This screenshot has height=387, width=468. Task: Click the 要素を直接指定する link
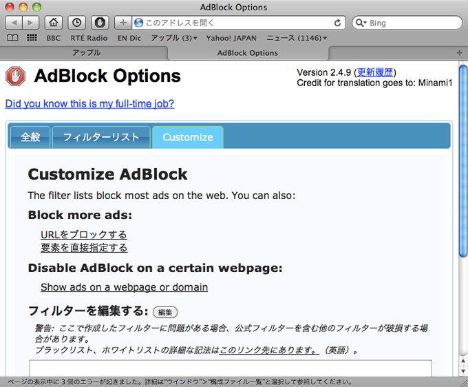tap(84, 247)
